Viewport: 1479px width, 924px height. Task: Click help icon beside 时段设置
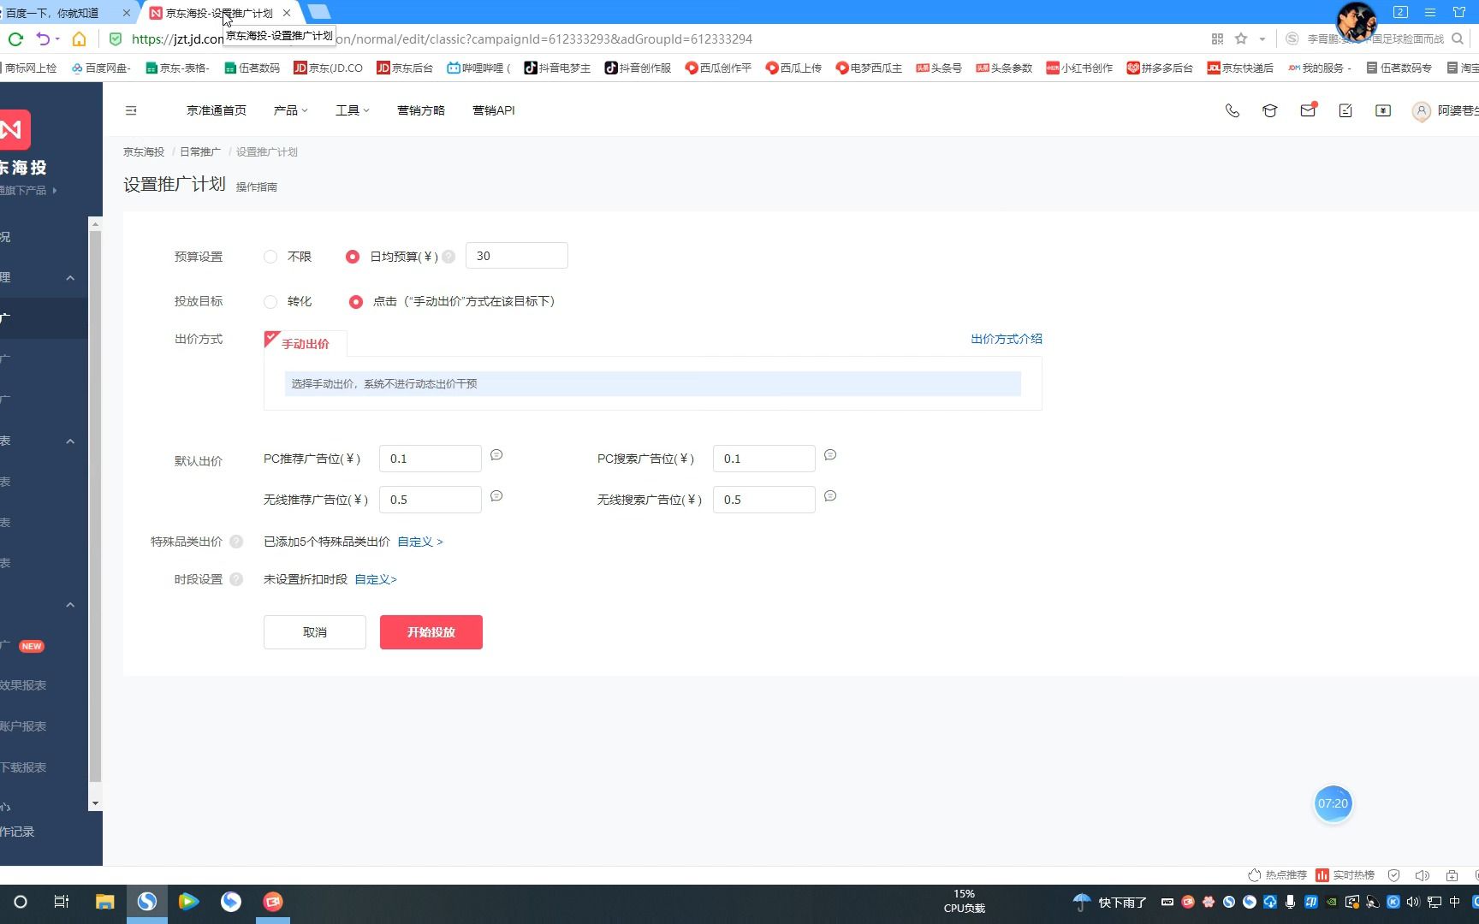236,579
